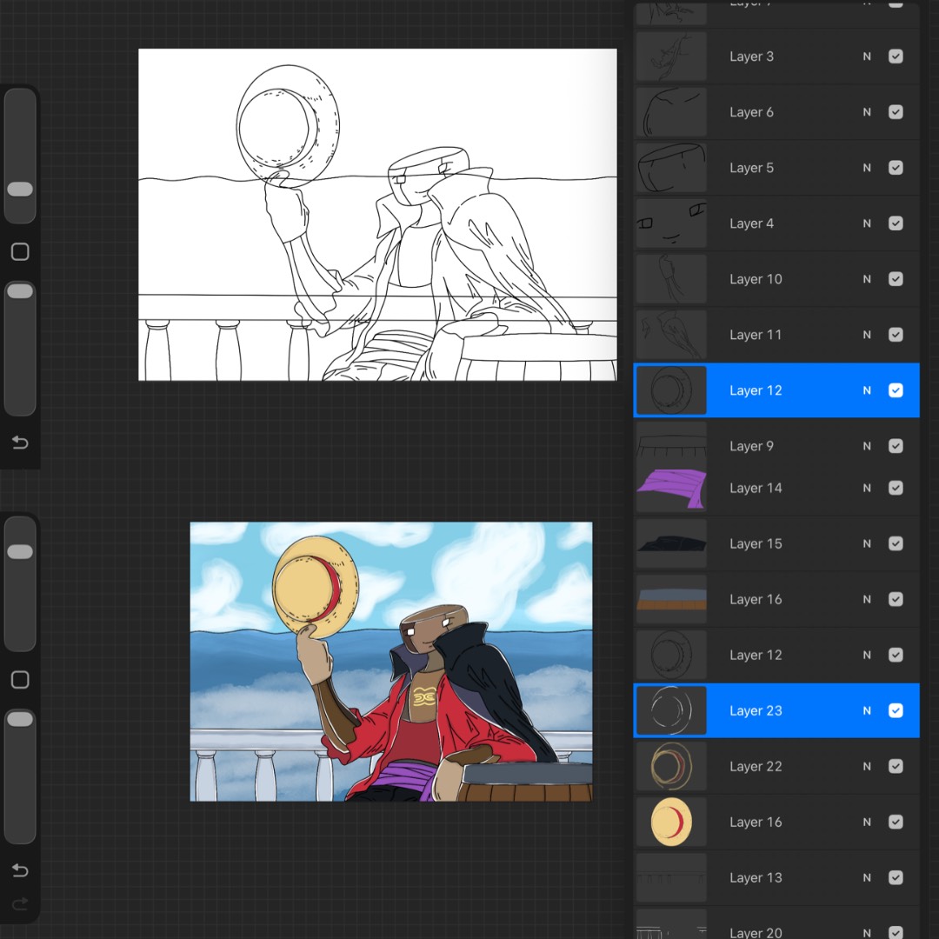Tap the colored painting canvas
The image size is (939, 939).
pyautogui.click(x=391, y=662)
